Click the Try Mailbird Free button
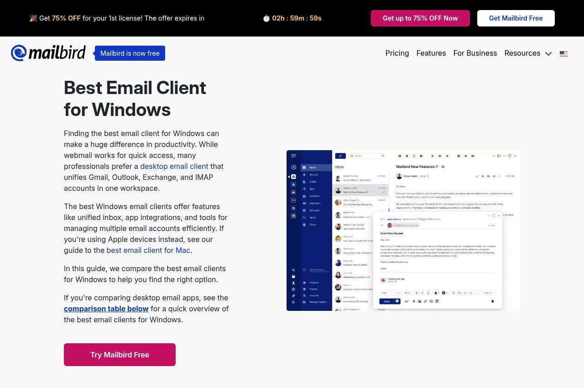Viewport: 584px width, 388px height. pyautogui.click(x=120, y=355)
